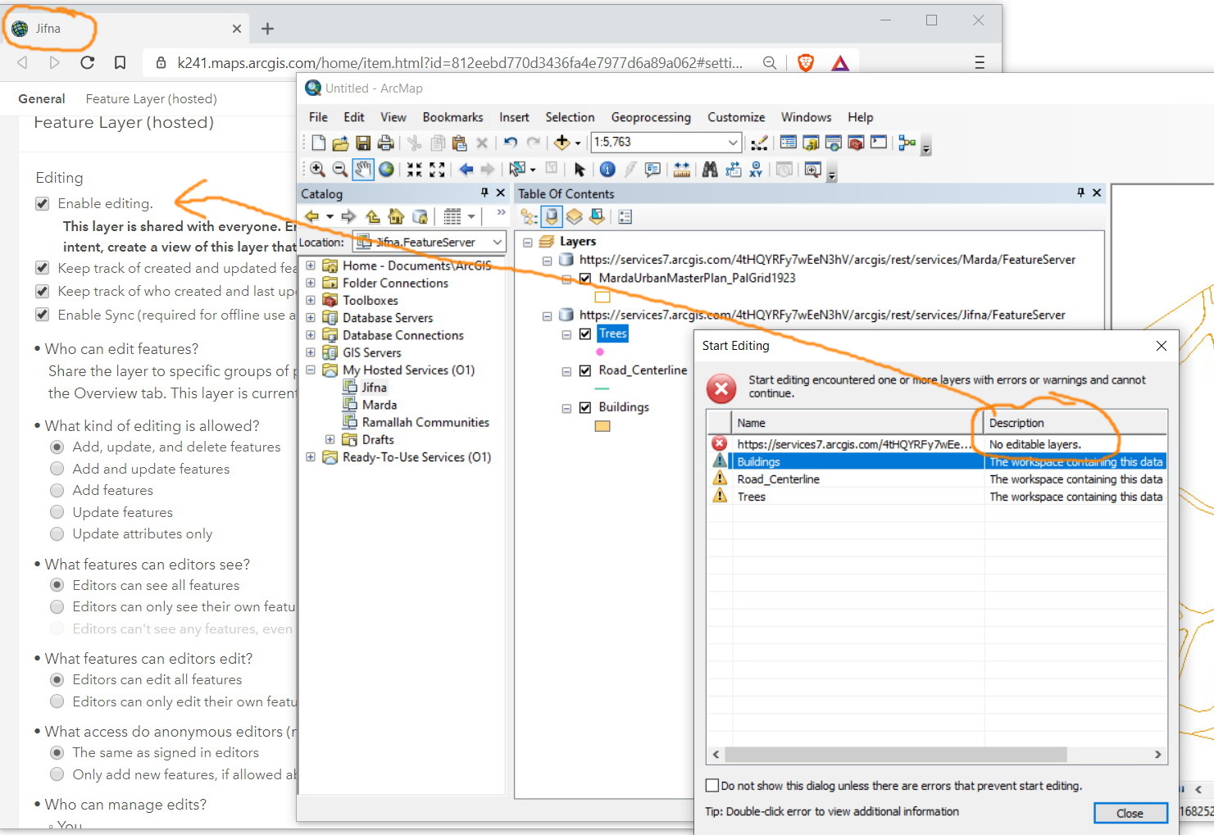Select the Zoom Out magnifier tool
Screen dimensions: 1214x835
tap(339, 170)
